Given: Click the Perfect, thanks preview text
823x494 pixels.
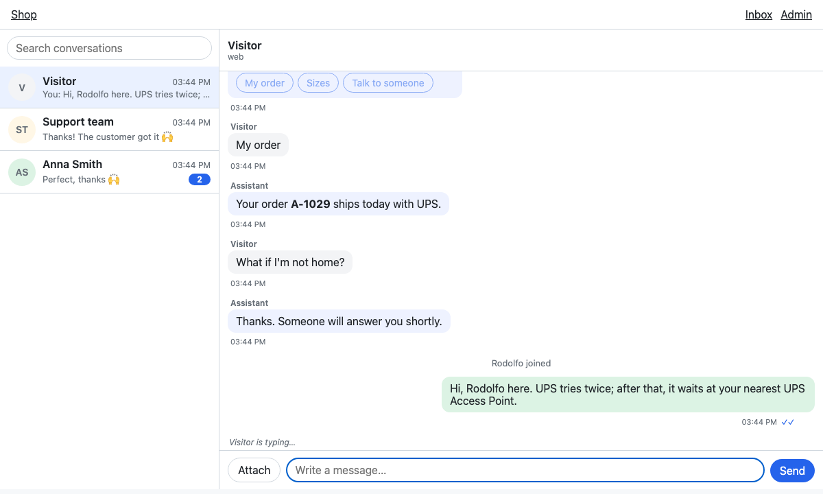Looking at the screenshot, I should coord(81,179).
